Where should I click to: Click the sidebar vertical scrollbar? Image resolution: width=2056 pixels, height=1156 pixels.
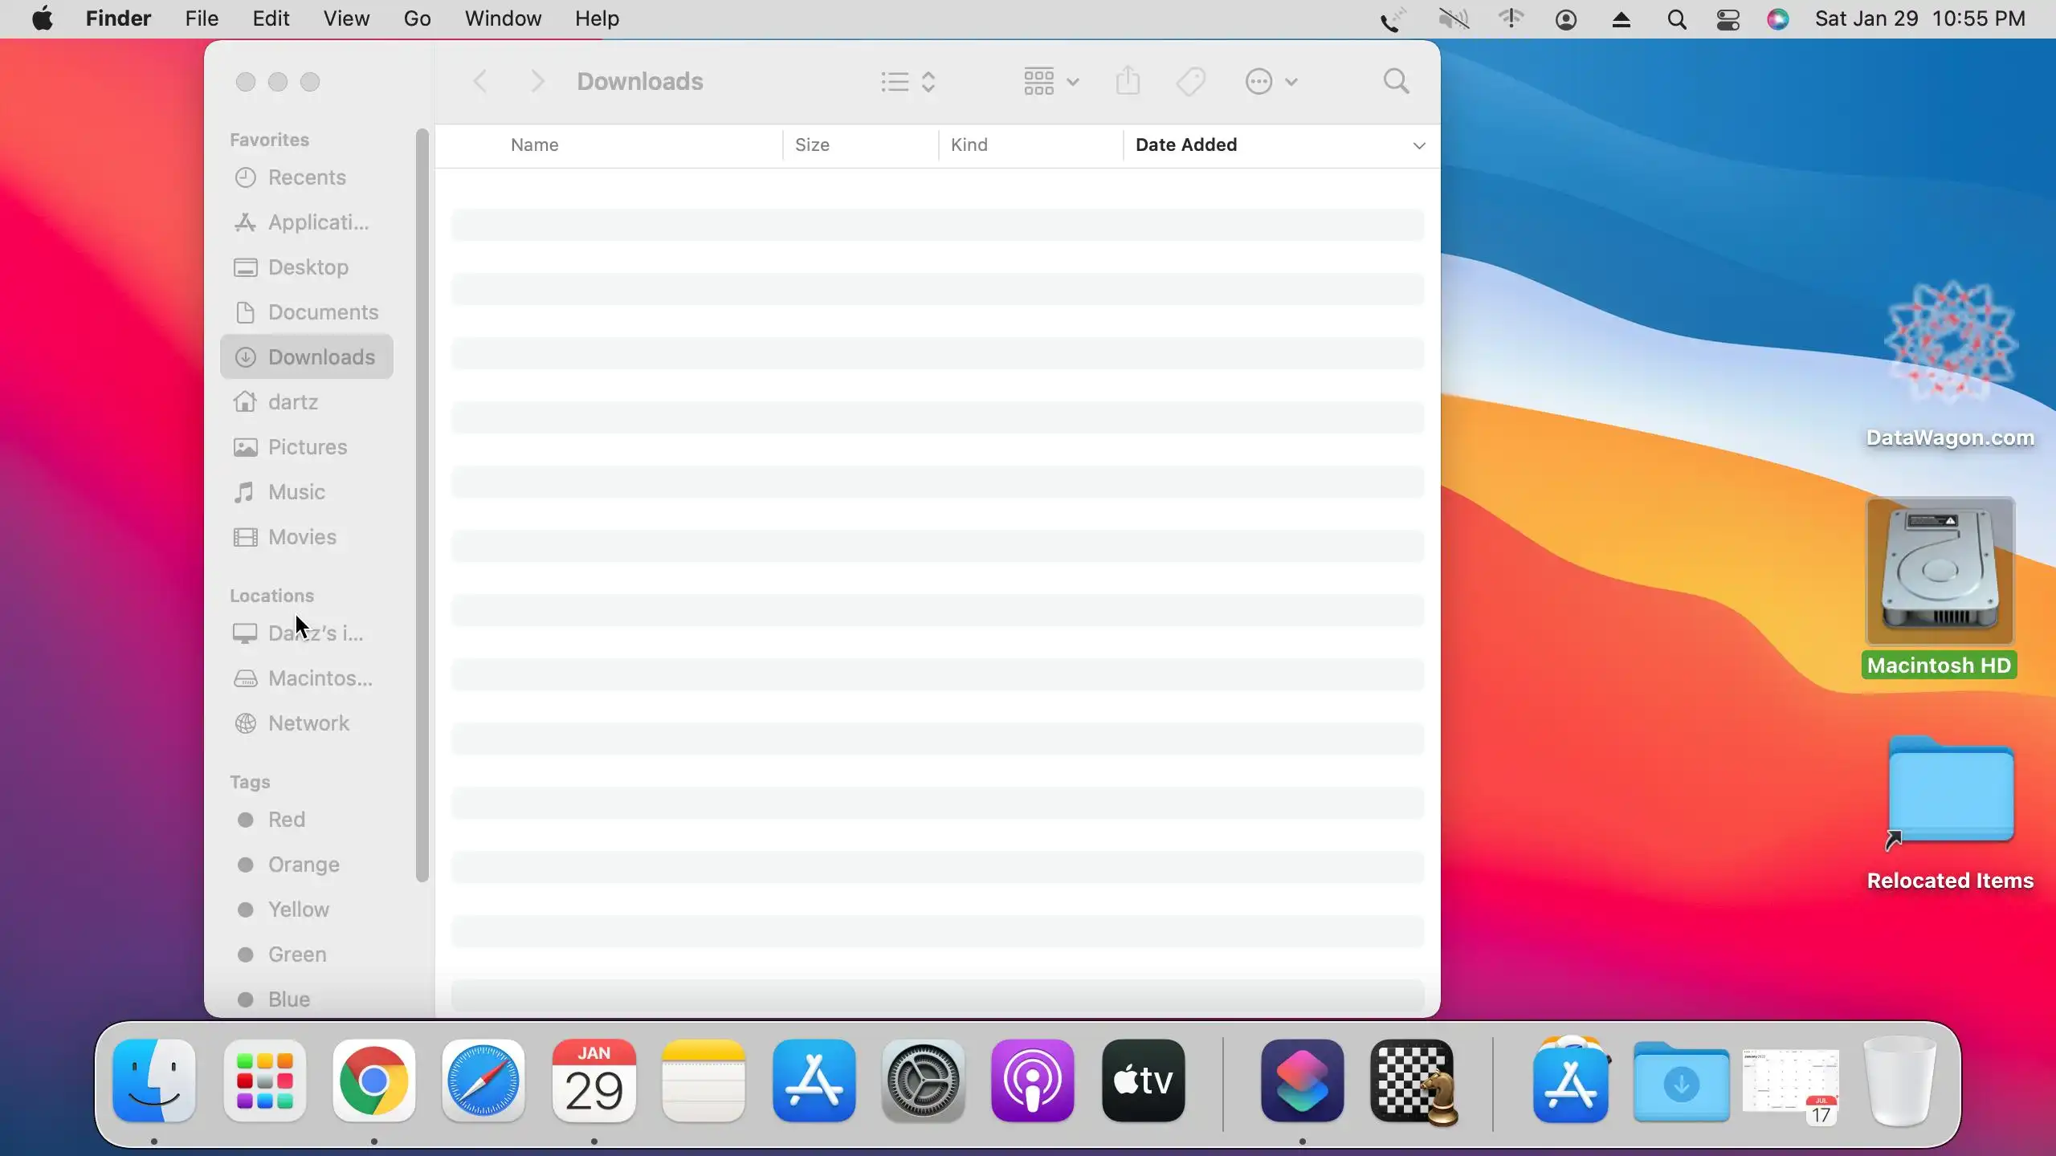(x=422, y=506)
